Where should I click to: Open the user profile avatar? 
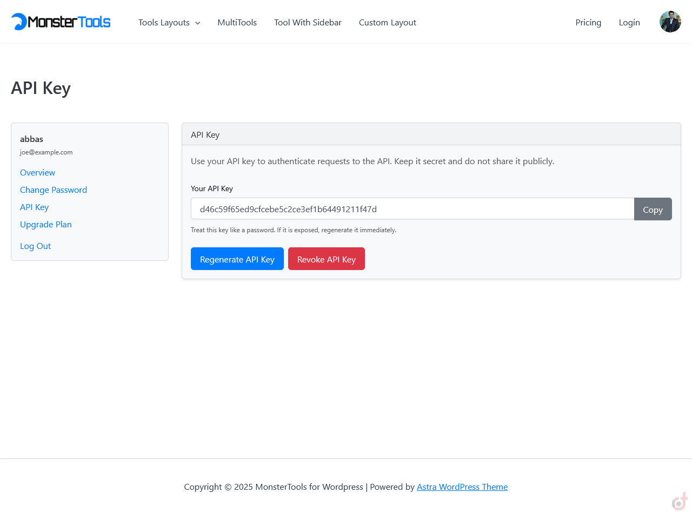[x=670, y=22]
